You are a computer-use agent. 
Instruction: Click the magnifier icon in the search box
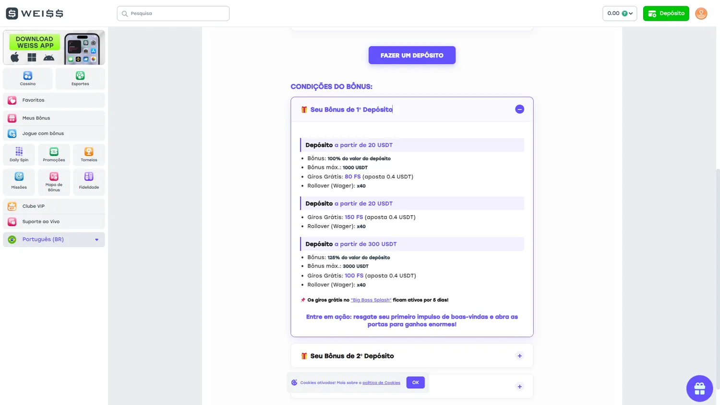(x=125, y=14)
